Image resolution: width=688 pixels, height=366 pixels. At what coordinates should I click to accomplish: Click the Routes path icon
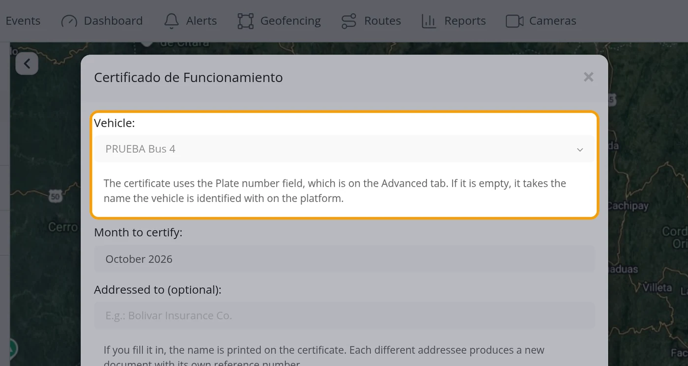(349, 21)
